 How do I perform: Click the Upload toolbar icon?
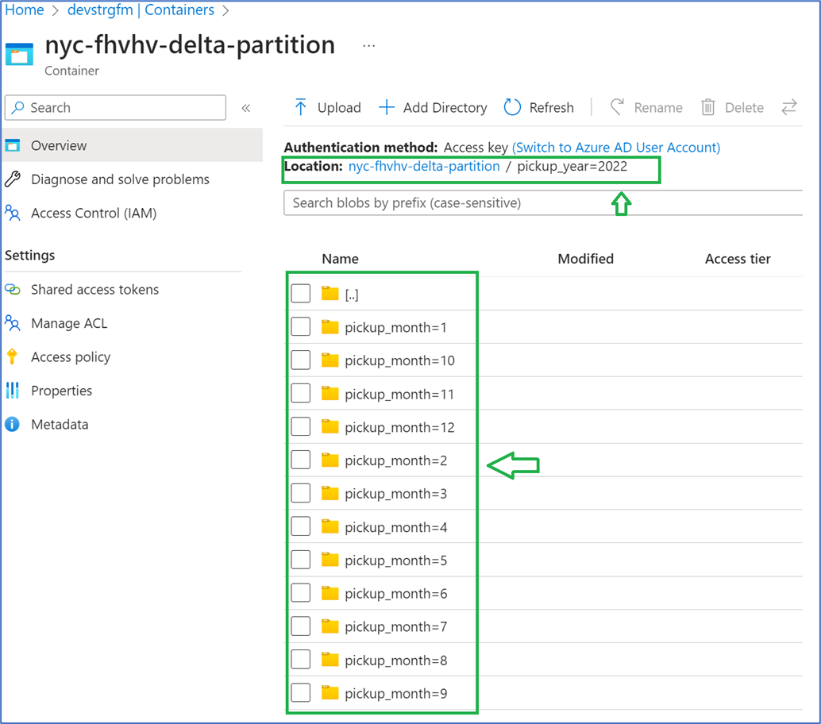point(302,107)
